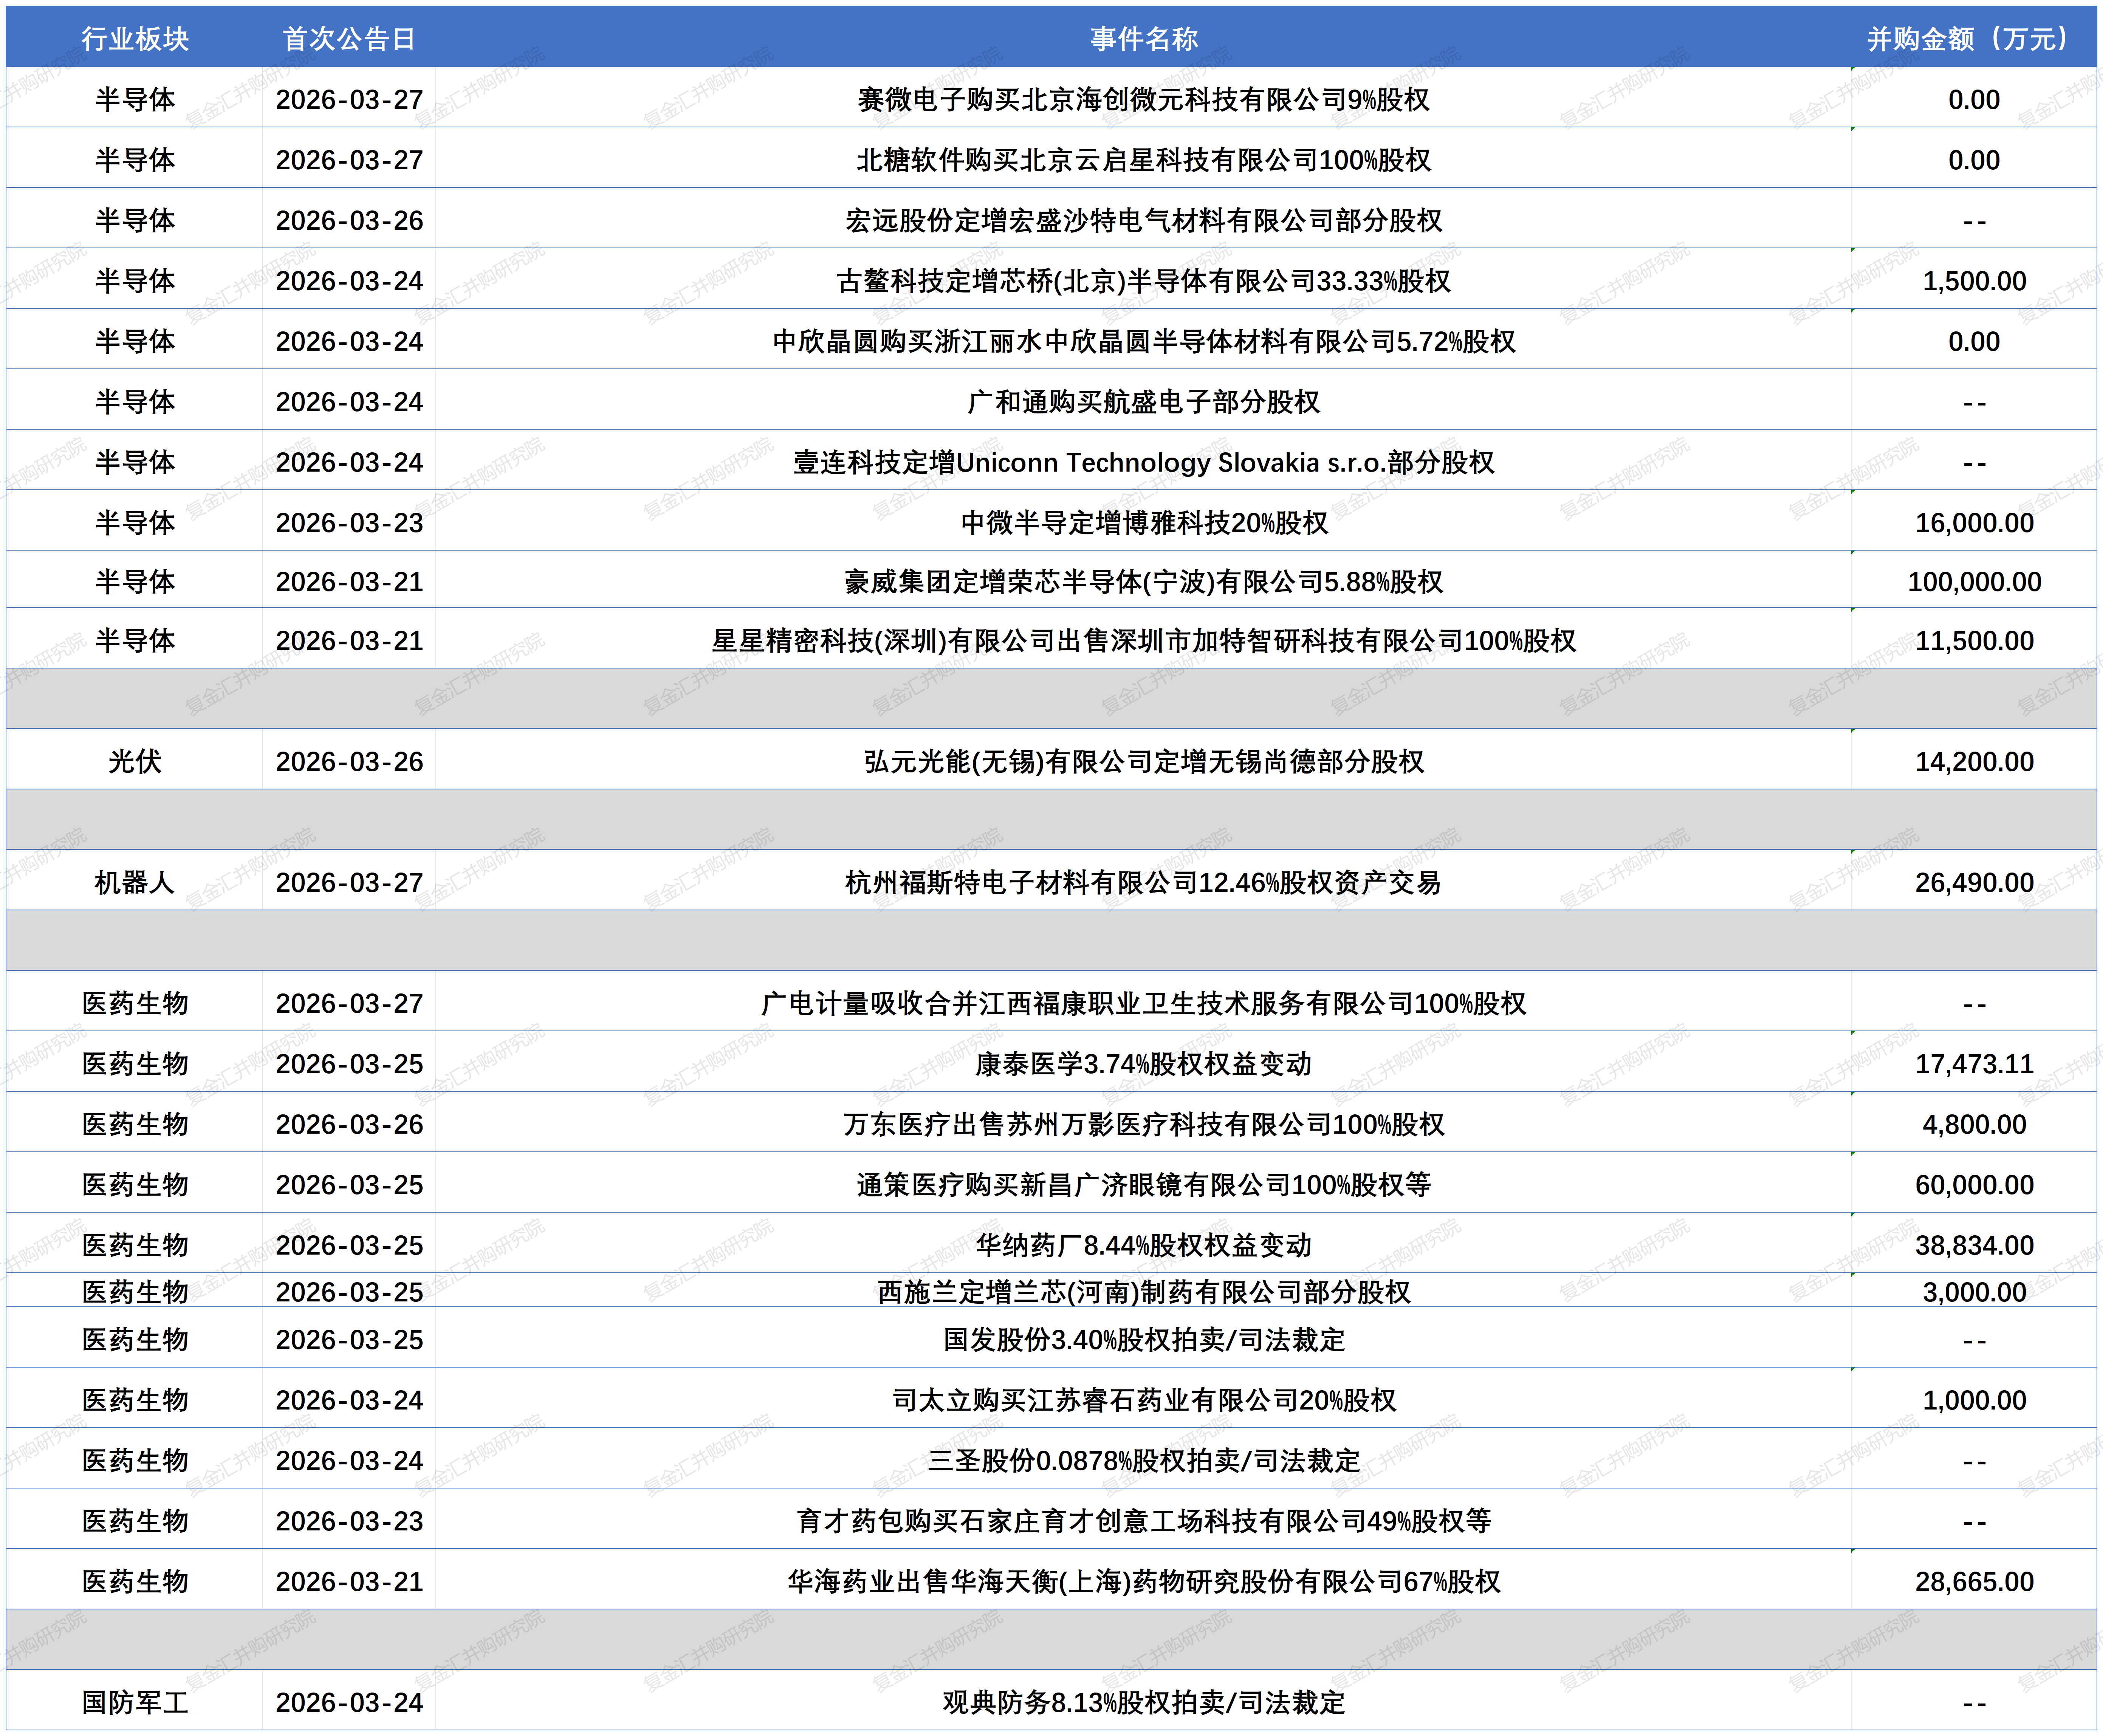
Task: Click the 0.00 amount in the 北糖软件 row
Action: [x=1974, y=160]
